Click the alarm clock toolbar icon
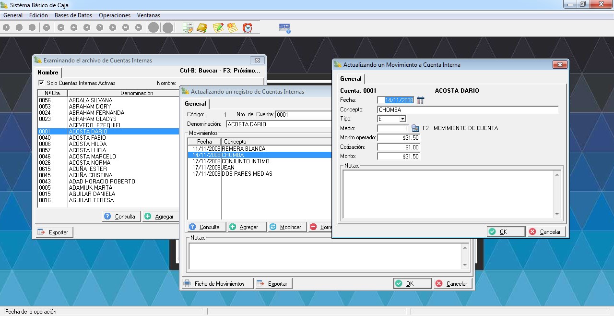 coord(248,28)
